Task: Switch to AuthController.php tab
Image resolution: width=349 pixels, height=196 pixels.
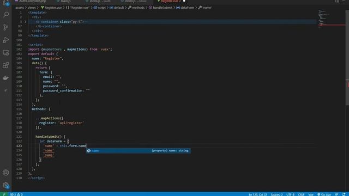Action: click(31, 1)
